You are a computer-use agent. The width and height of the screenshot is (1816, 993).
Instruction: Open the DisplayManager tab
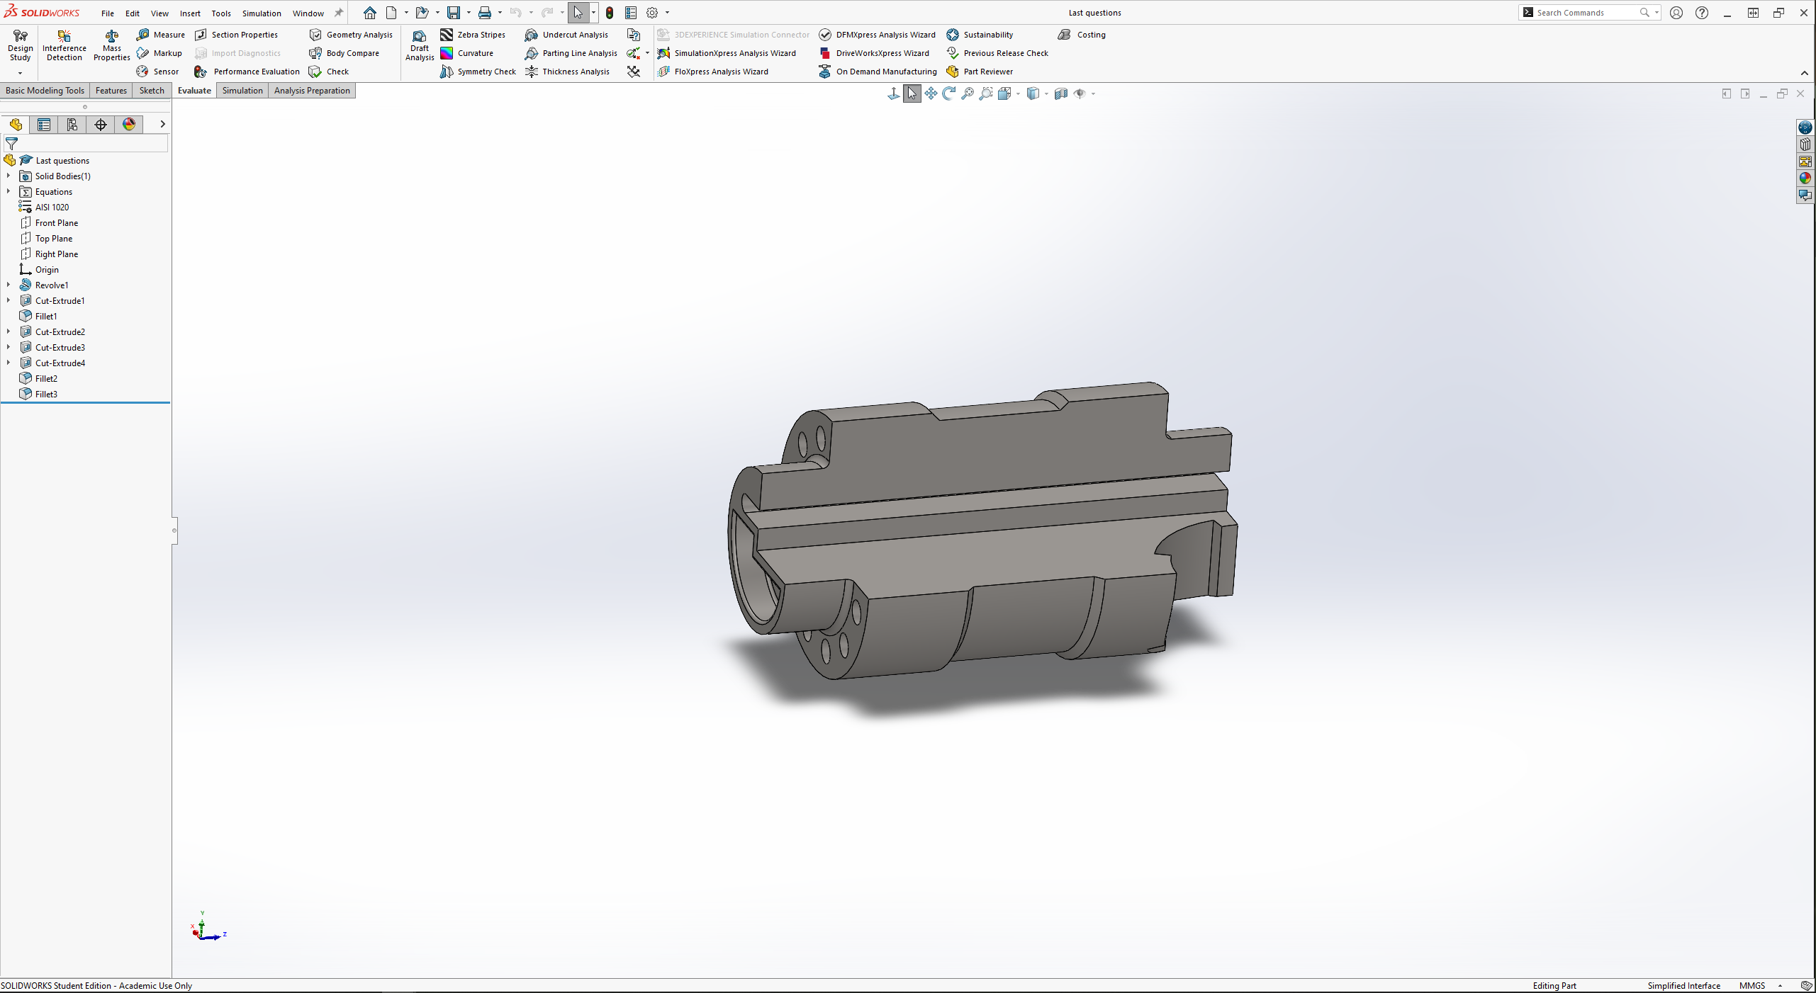(129, 125)
